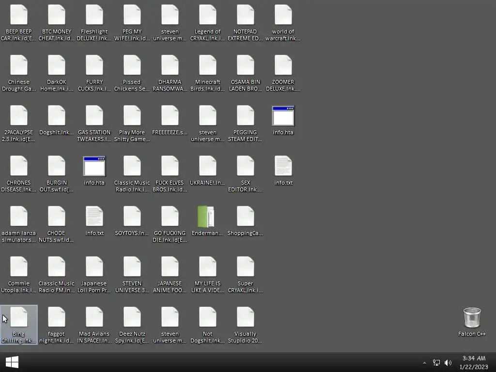Open the volume speaker tray icon
The image size is (496, 372).
[x=448, y=362]
